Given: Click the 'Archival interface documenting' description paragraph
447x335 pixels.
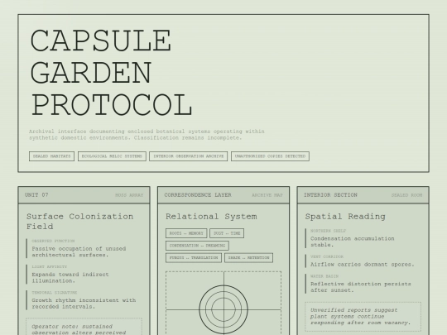Looking at the screenshot, I should [147, 135].
